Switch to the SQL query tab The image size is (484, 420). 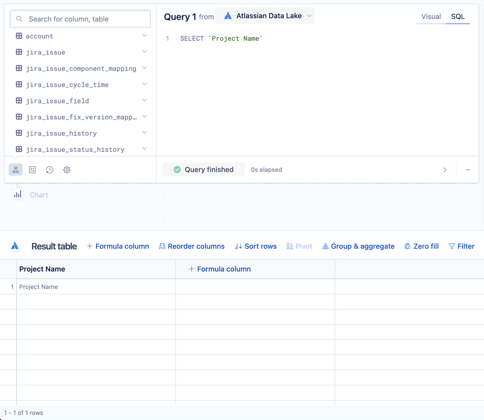coord(458,17)
